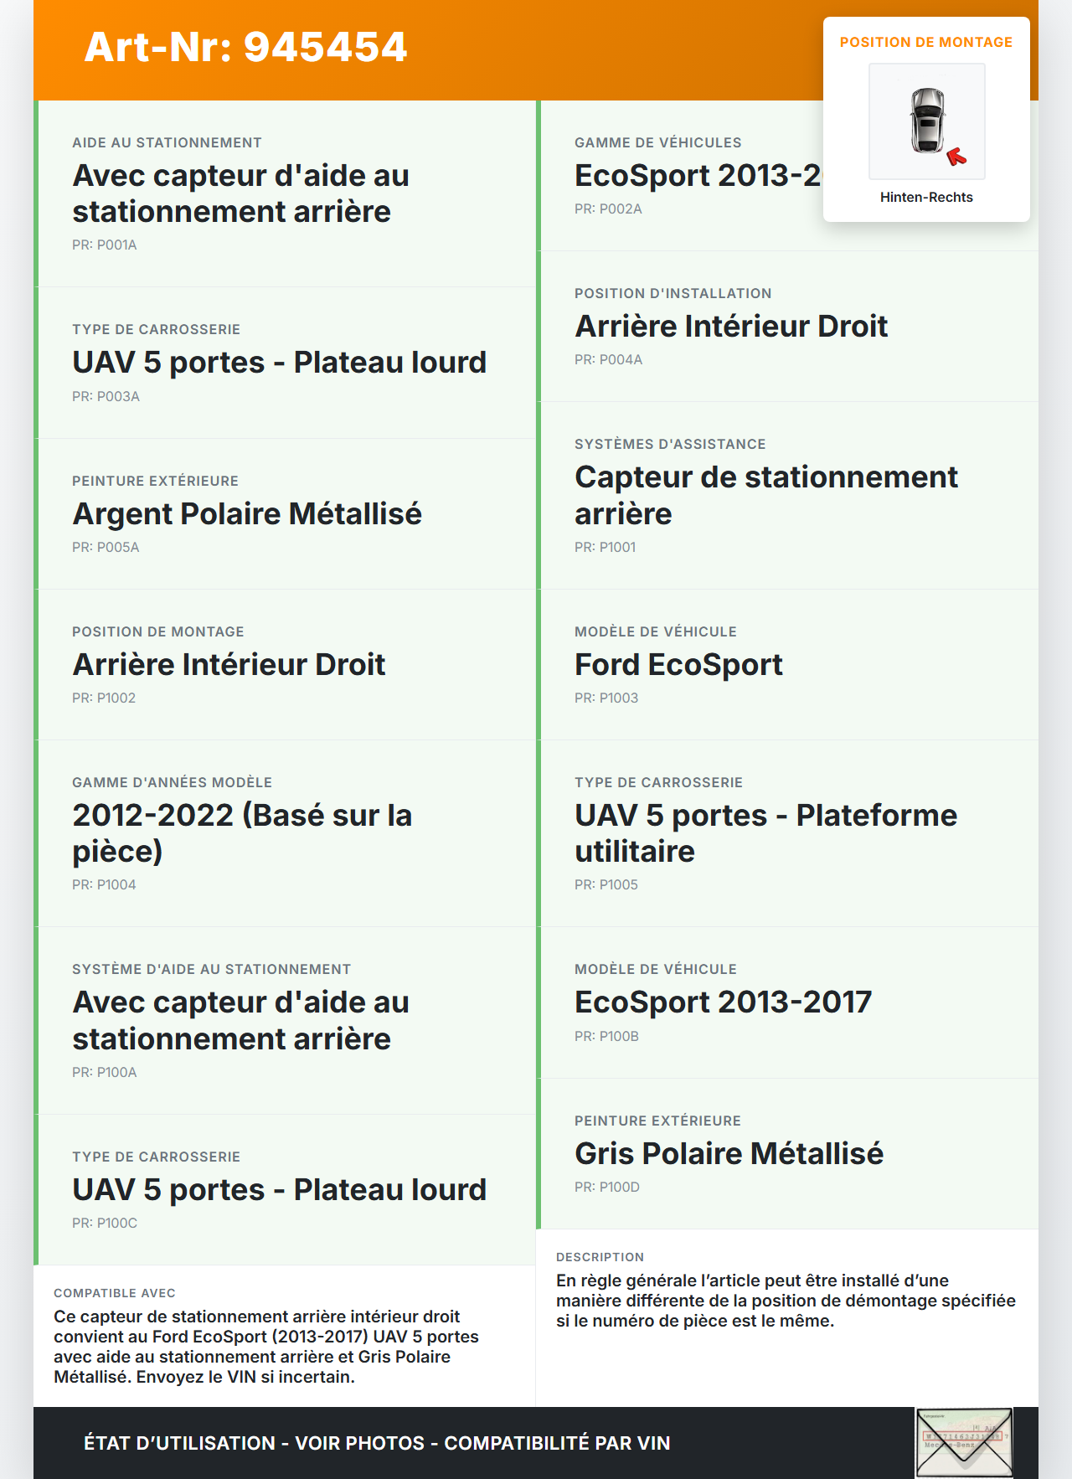Click the PR: P100D code label
1072x1479 pixels.
606,1187
